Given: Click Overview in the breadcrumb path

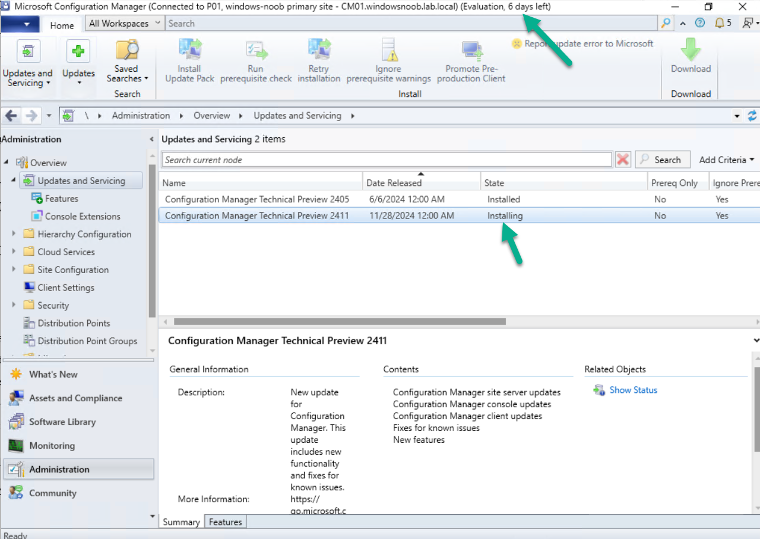Looking at the screenshot, I should click(211, 116).
